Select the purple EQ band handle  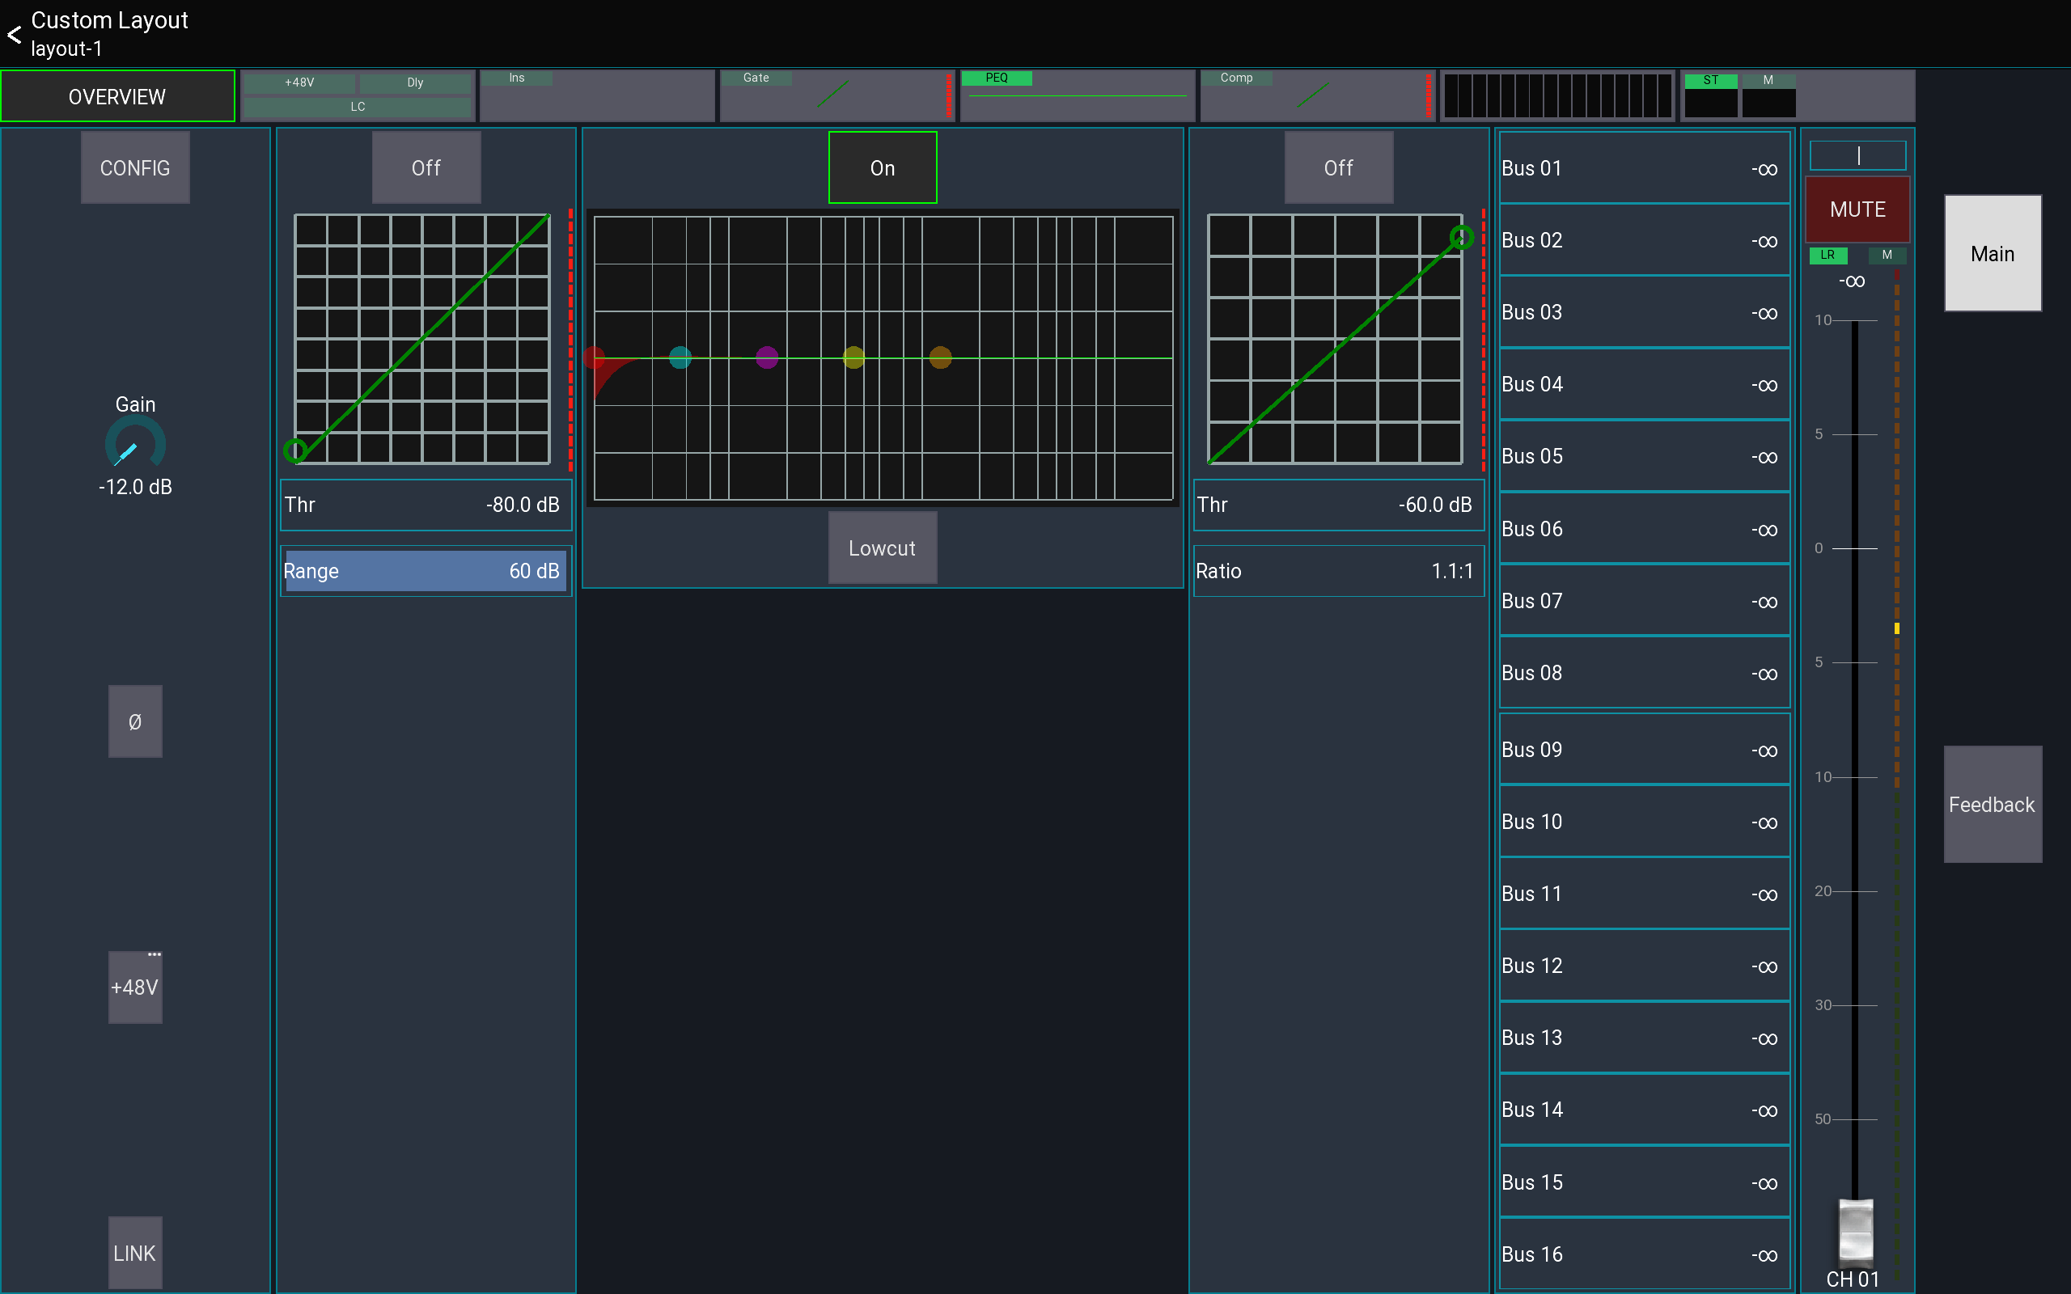(x=767, y=357)
